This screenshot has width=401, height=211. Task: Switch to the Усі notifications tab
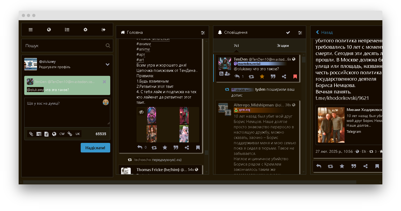coord(236,45)
